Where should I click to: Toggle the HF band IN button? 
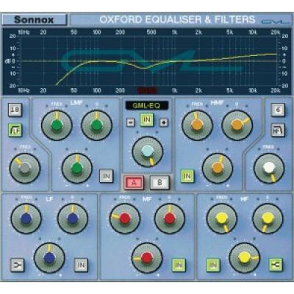pos(213,265)
